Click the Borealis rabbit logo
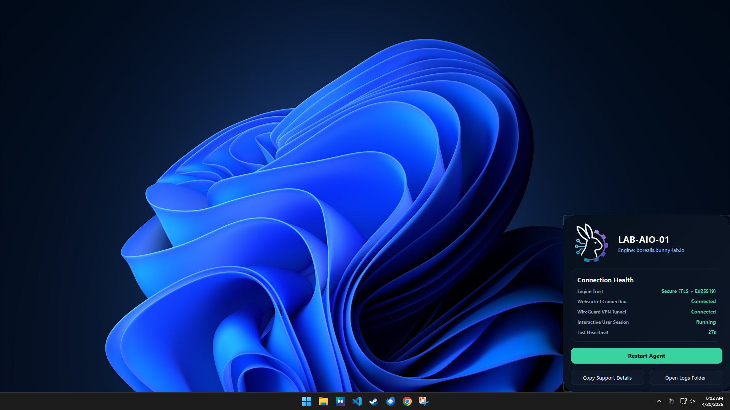Screen dimensions: 730x410 point(591,243)
